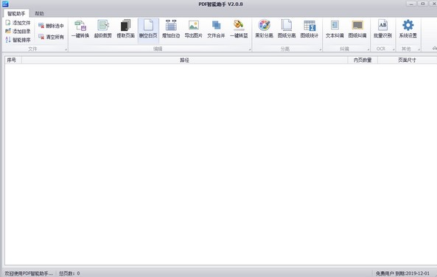Expand the 分离 group dialog launcher
437x277 pixels.
pos(321,49)
